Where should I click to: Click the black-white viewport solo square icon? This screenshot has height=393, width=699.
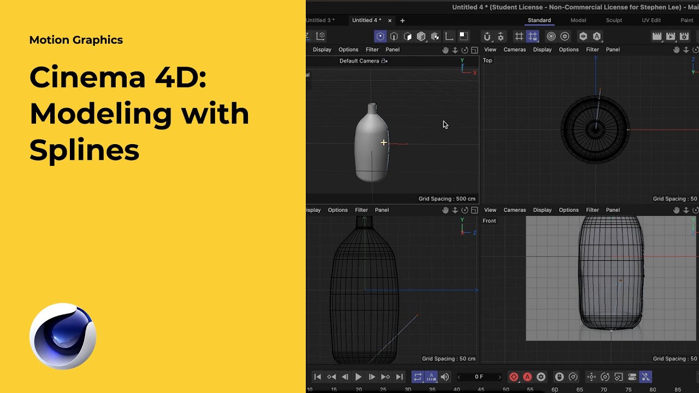(463, 36)
